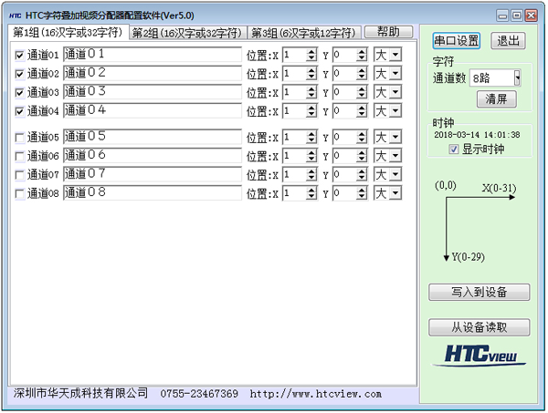Decrease the Y position for 通道08
Viewport: 548px width, 413px height.
pos(362,197)
